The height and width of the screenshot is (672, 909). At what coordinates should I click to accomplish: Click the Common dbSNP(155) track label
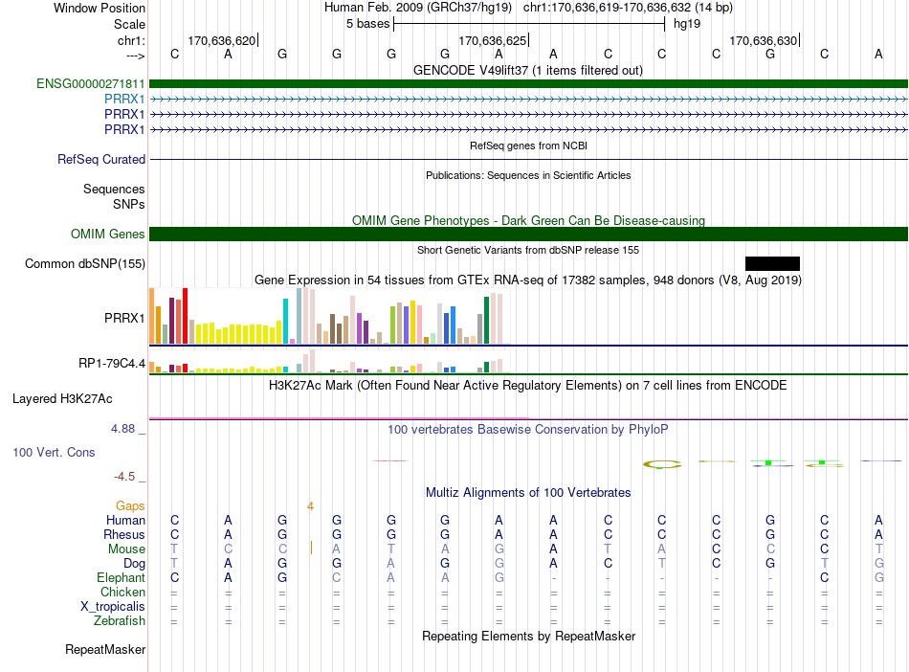85,264
